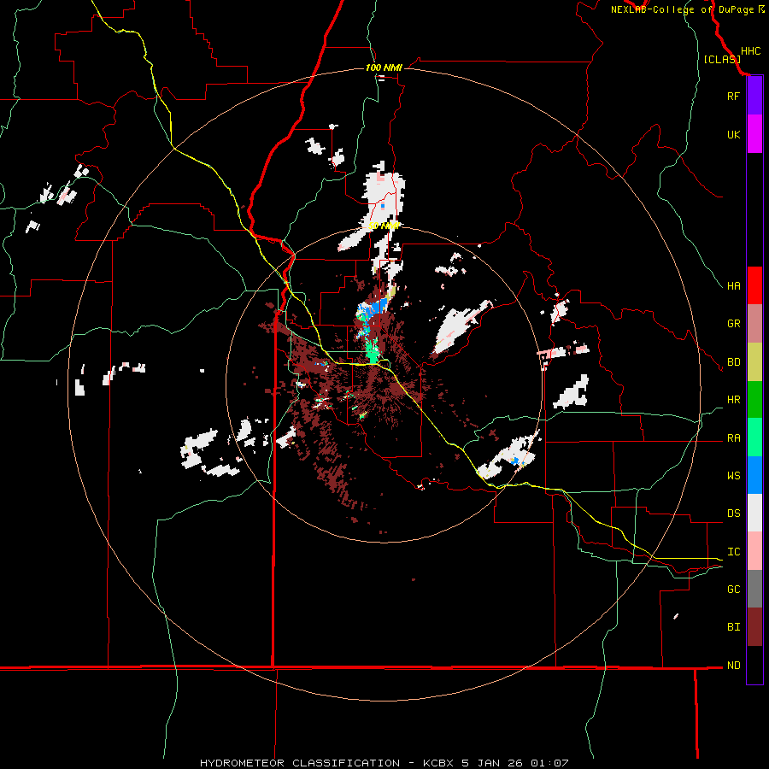The height and width of the screenshot is (769, 769).
Task: Select the GR legend color block
Action: 754,324
